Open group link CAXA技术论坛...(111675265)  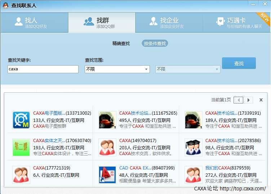148,113
